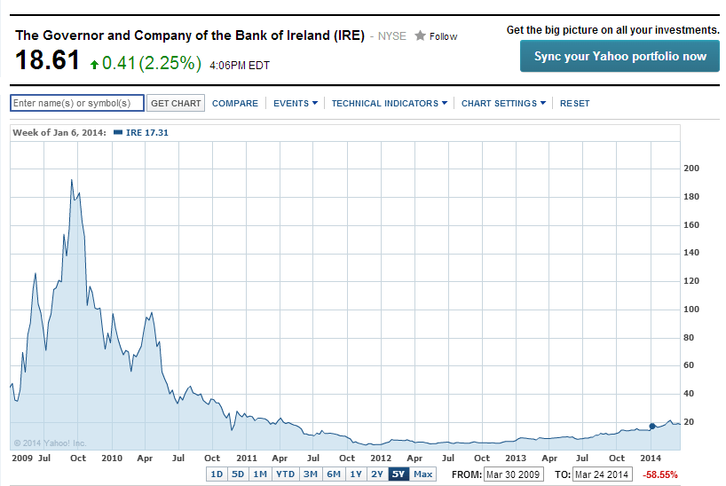Click the 4:06PM EDT timestamp
726x486 pixels.
click(240, 66)
